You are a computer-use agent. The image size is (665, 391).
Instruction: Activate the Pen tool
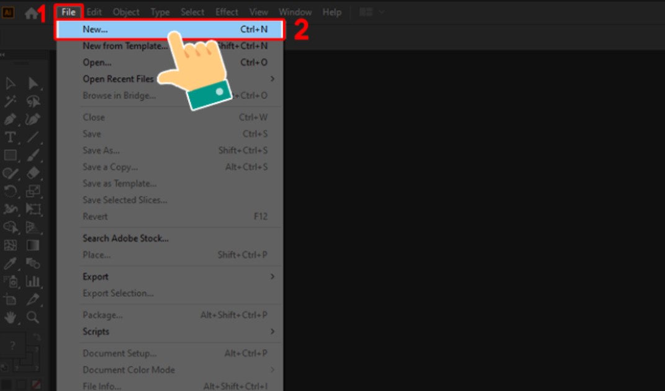click(x=11, y=119)
